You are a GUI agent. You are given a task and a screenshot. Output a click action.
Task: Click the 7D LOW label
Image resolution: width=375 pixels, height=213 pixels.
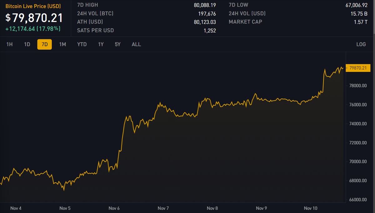click(238, 5)
